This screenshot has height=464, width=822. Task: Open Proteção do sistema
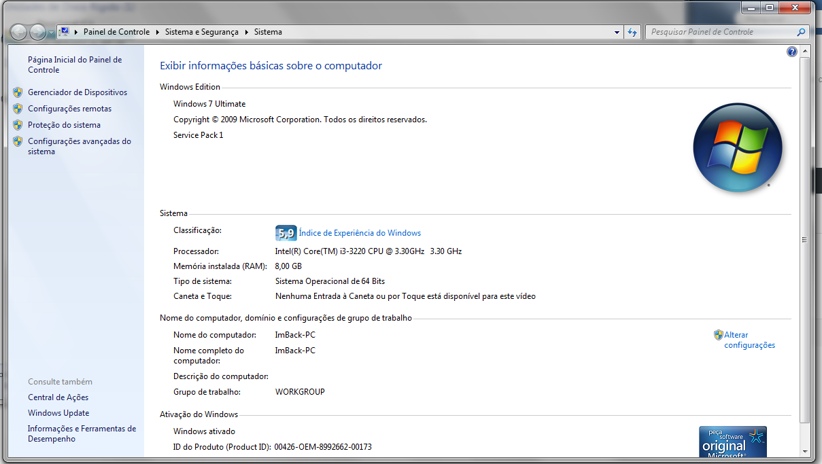pyautogui.click(x=64, y=125)
